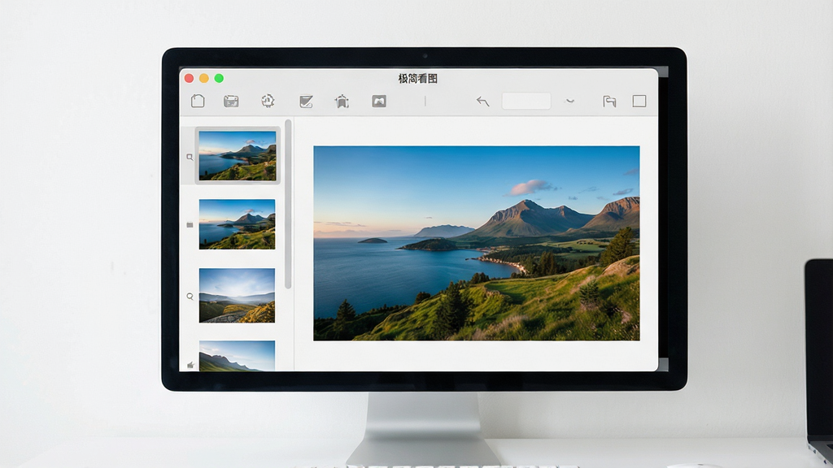Click the flag icon near toolbar's right end
Image resolution: width=833 pixels, height=468 pixels.
609,102
